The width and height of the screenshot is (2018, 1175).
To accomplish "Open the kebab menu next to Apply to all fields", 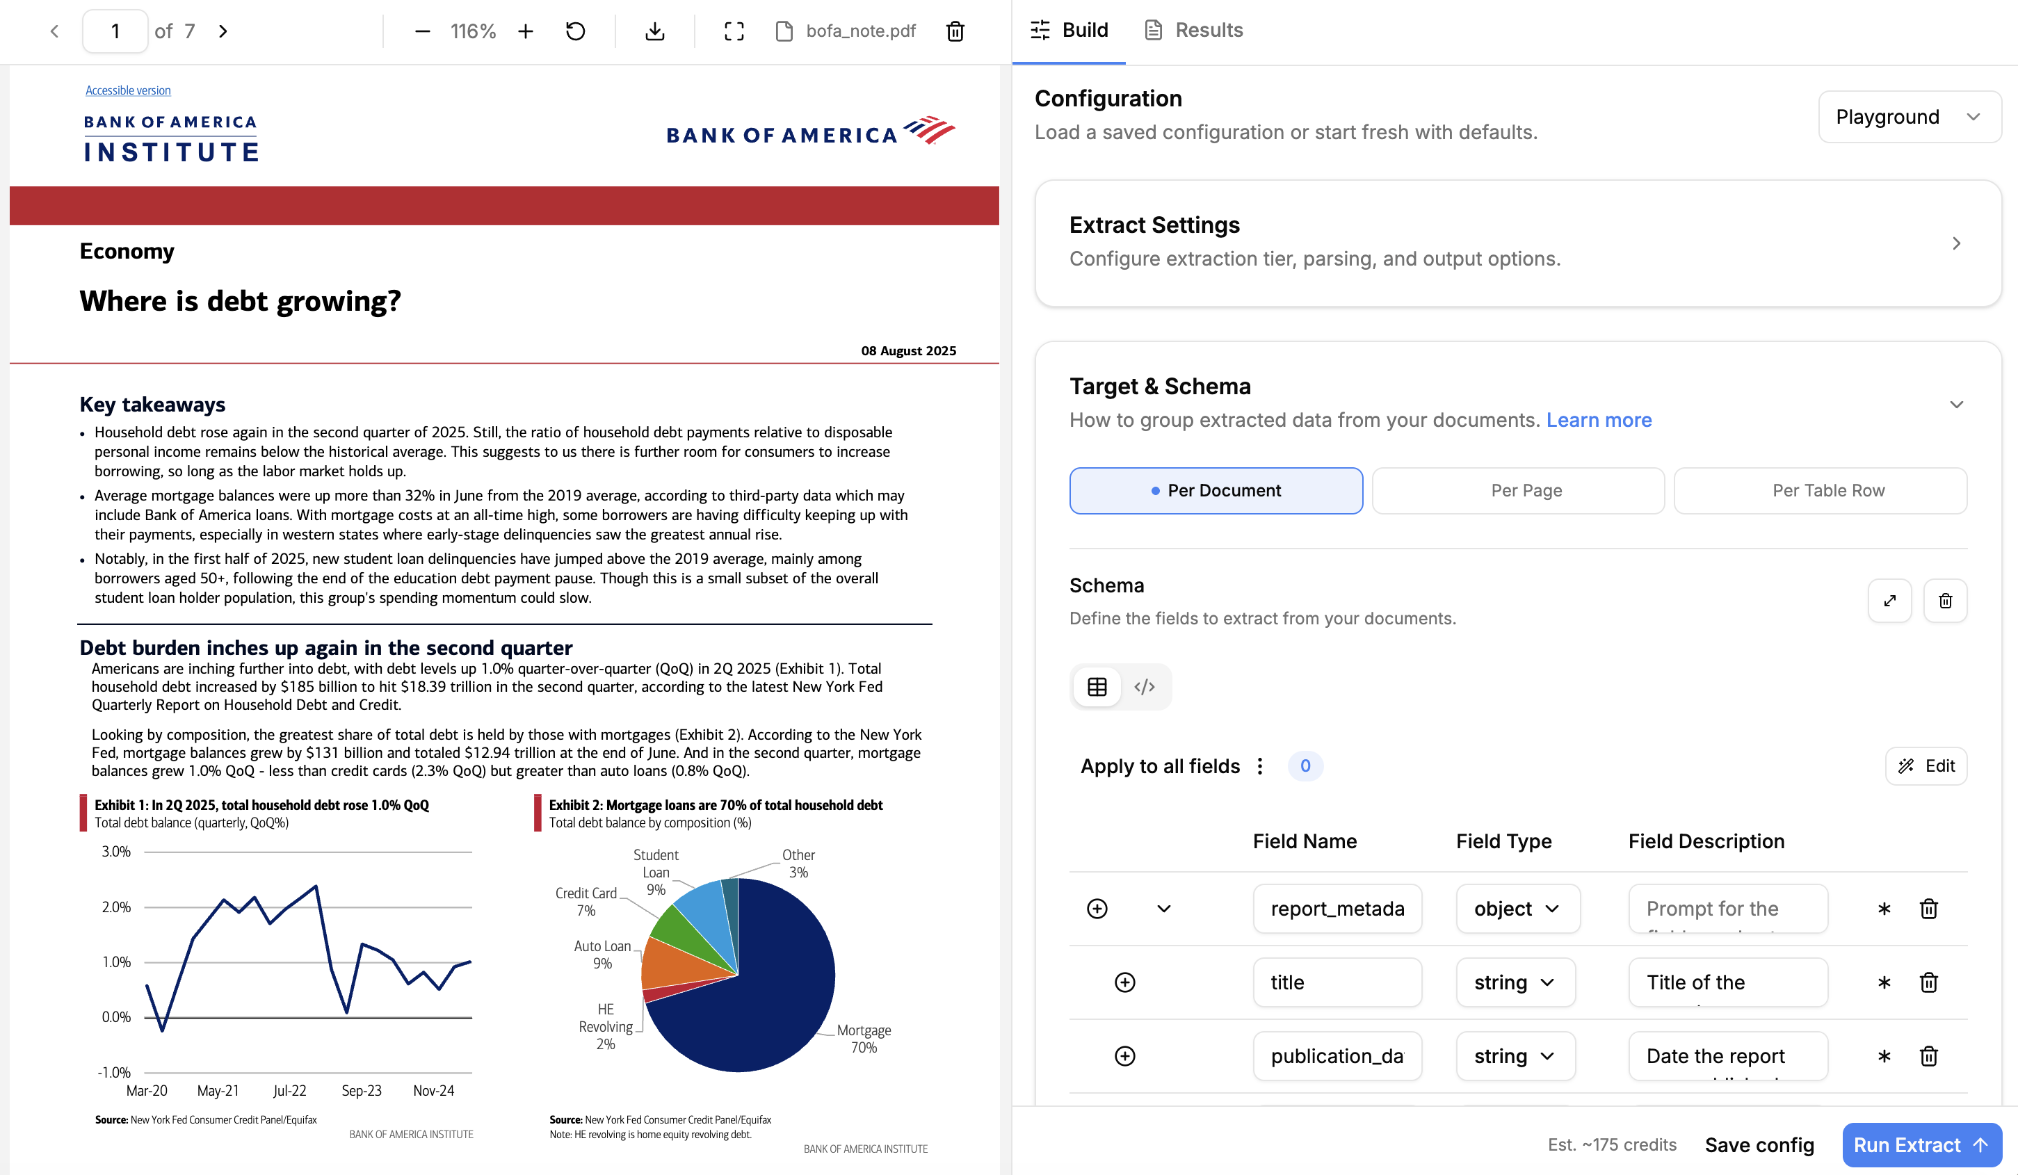I will [x=1259, y=766].
